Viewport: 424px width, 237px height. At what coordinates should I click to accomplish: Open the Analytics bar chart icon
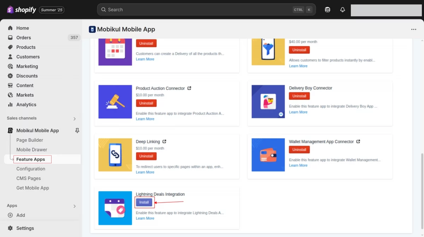tap(10, 104)
